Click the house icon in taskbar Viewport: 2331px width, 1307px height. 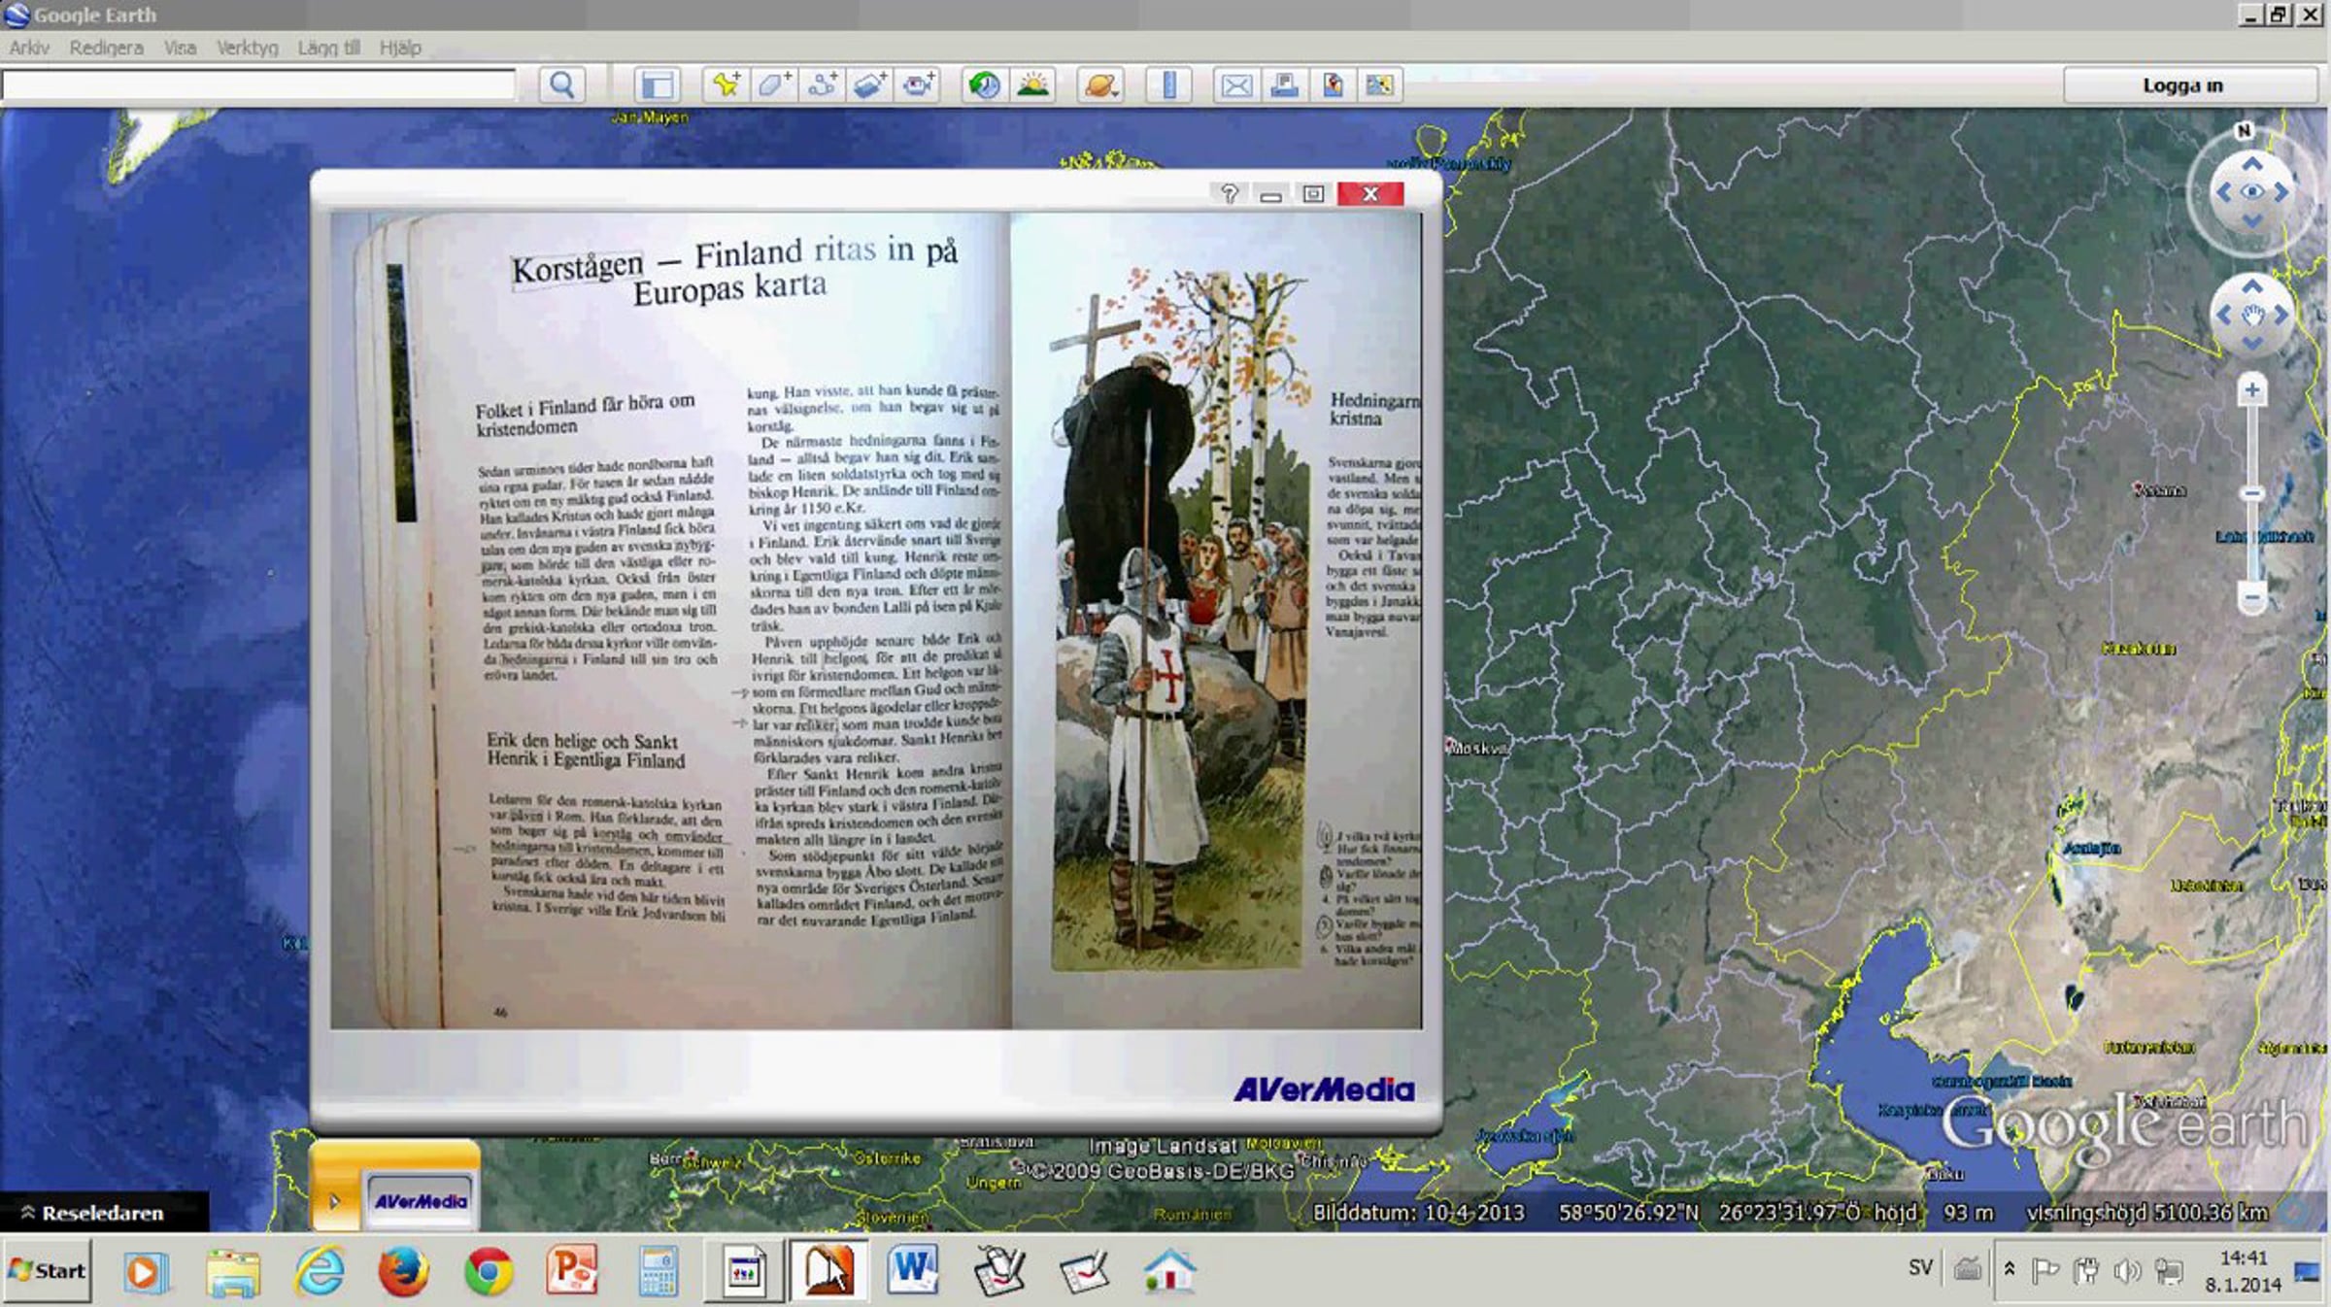click(1169, 1272)
